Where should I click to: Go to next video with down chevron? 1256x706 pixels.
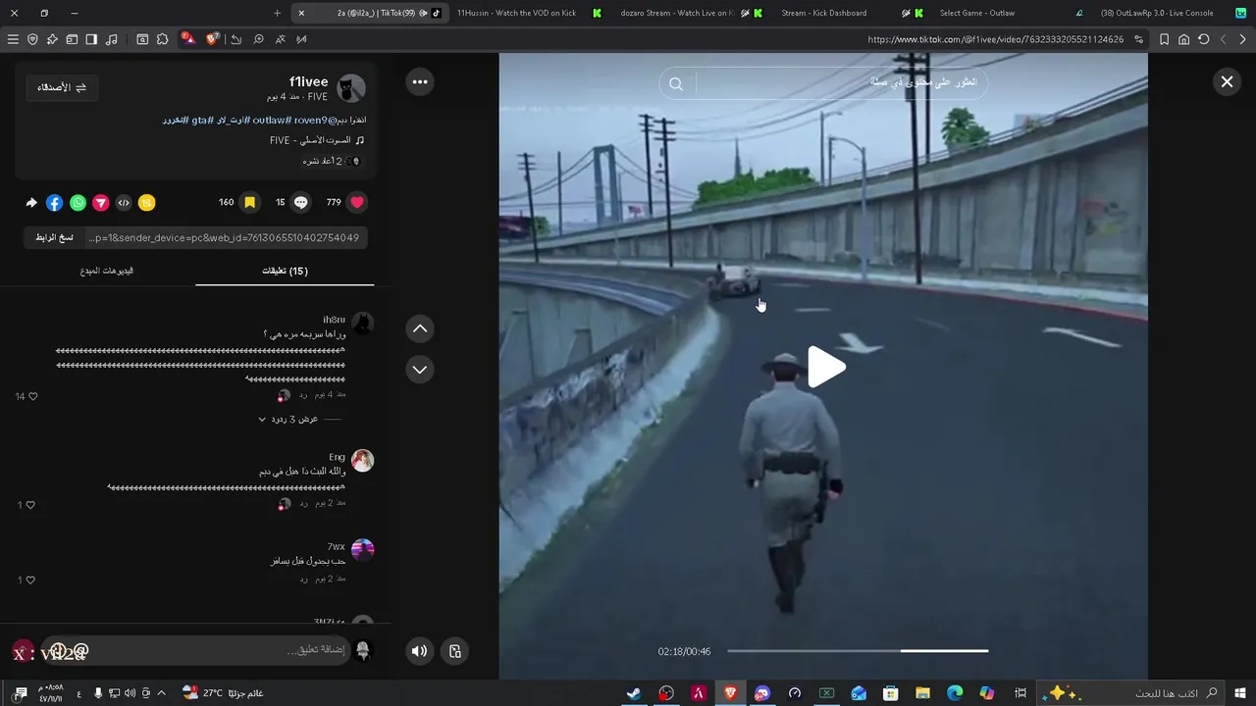420,370
